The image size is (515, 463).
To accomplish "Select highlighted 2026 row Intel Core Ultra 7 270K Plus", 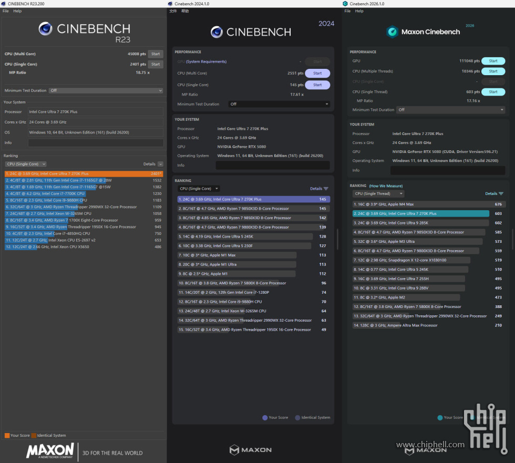I will click(x=429, y=213).
